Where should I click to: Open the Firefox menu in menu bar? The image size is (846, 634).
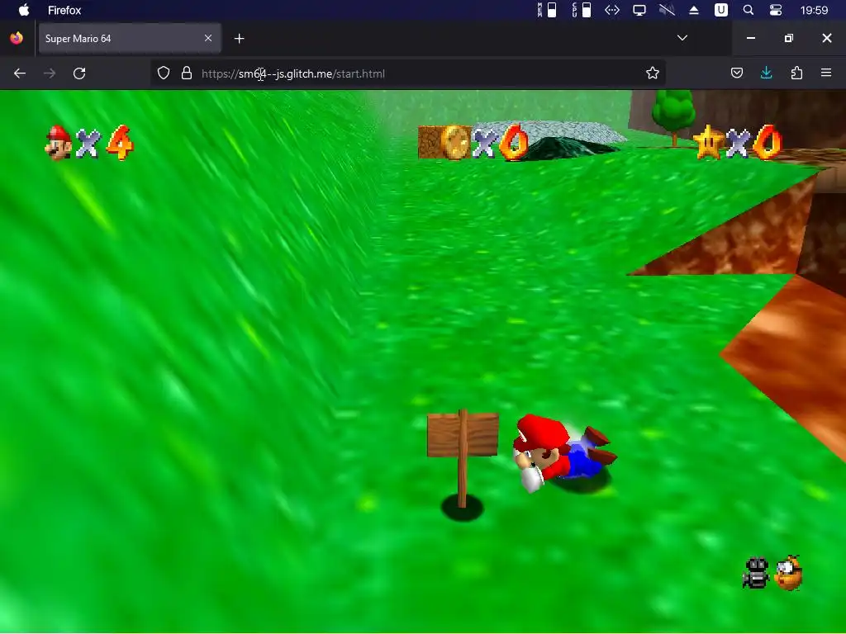[x=64, y=10]
